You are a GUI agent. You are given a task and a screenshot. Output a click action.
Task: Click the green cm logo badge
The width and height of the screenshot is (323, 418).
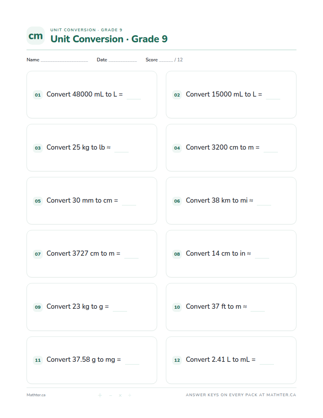point(36,36)
